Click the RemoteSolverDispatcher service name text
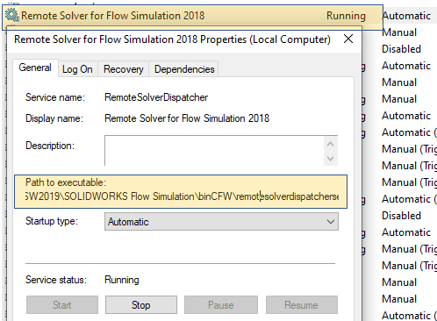Image resolution: width=437 pixels, height=321 pixels. (x=156, y=97)
